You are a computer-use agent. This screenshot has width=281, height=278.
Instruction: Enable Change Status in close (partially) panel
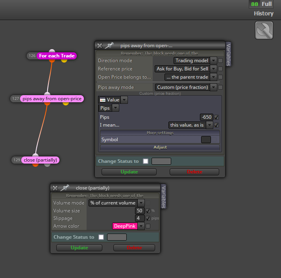click(x=101, y=237)
